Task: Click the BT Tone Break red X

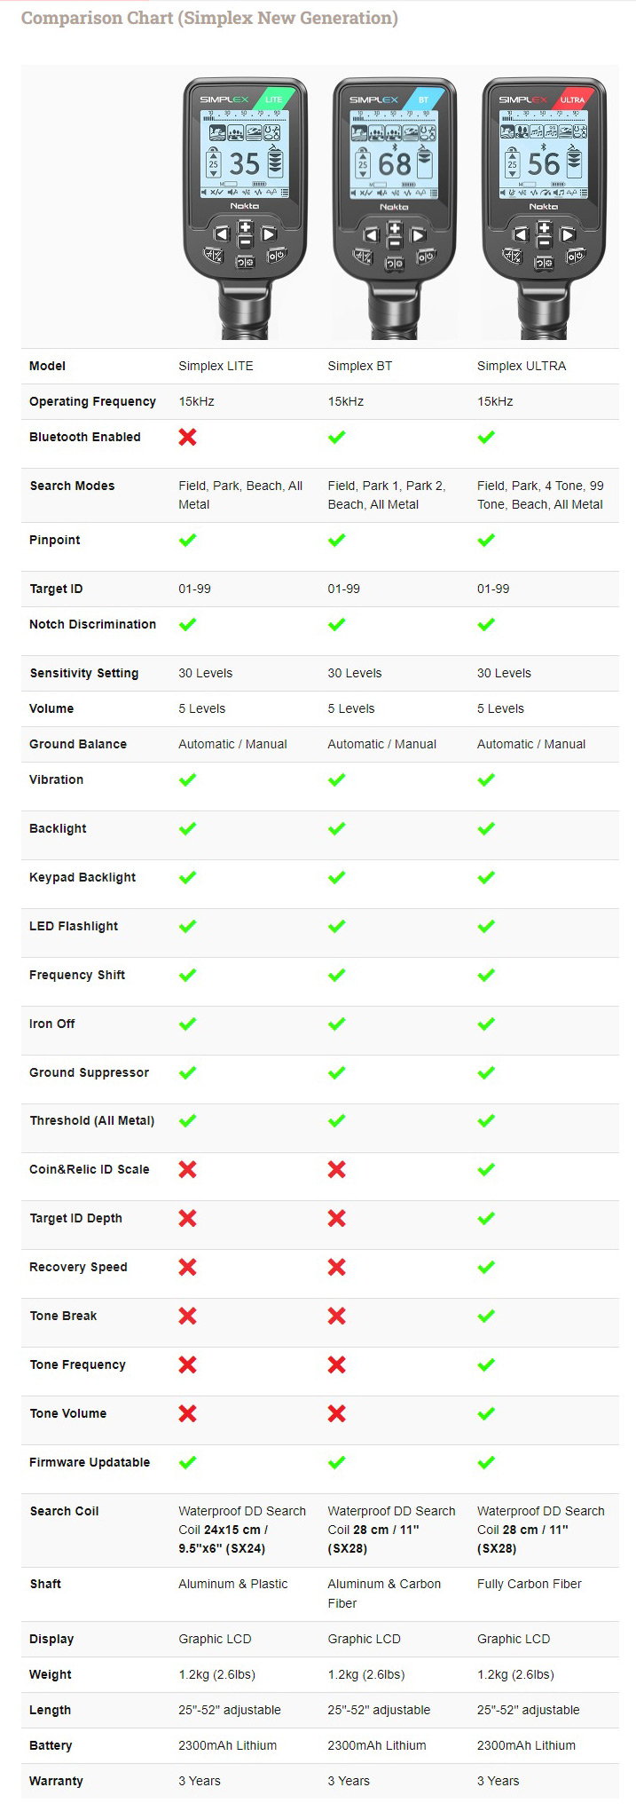Action: (x=336, y=1316)
